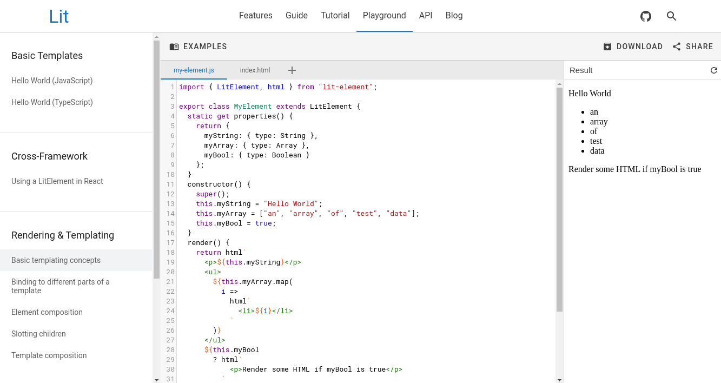Click the code editor scrollbar thumb

pos(559,200)
